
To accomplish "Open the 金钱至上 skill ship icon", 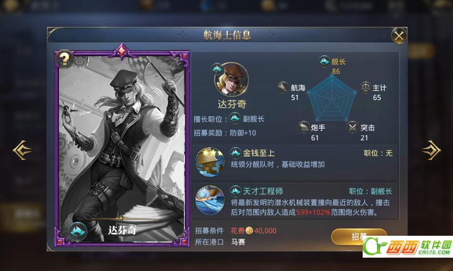I will click(x=210, y=162).
